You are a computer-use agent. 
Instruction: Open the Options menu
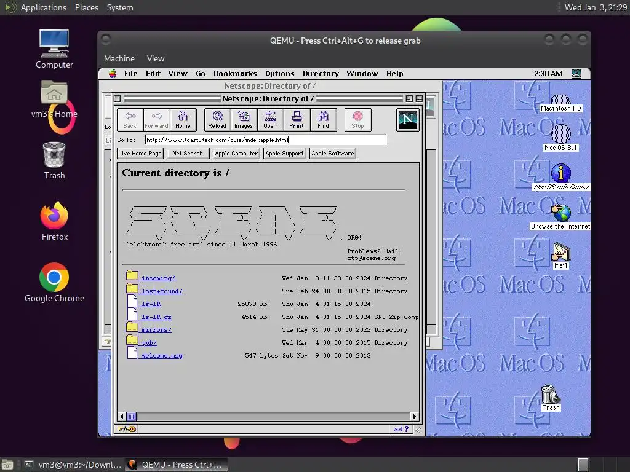(x=280, y=74)
